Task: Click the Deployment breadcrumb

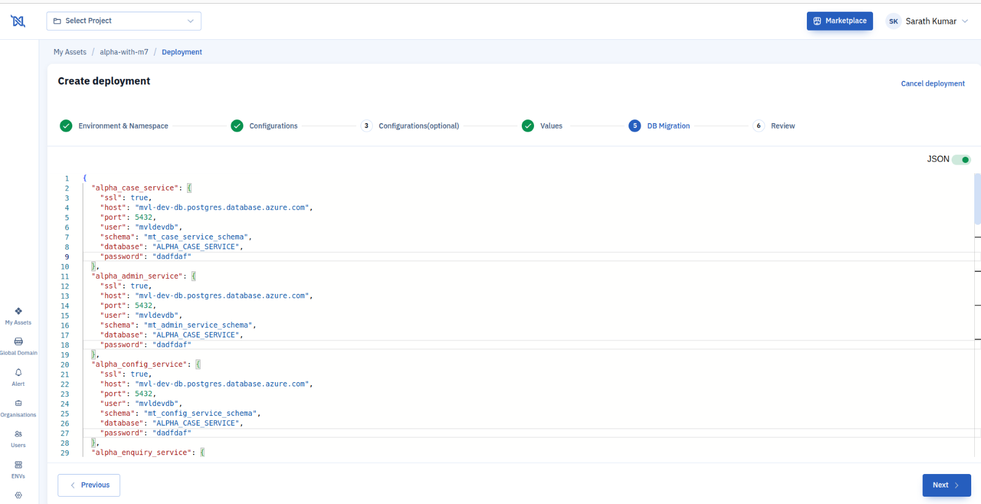Action: click(182, 52)
